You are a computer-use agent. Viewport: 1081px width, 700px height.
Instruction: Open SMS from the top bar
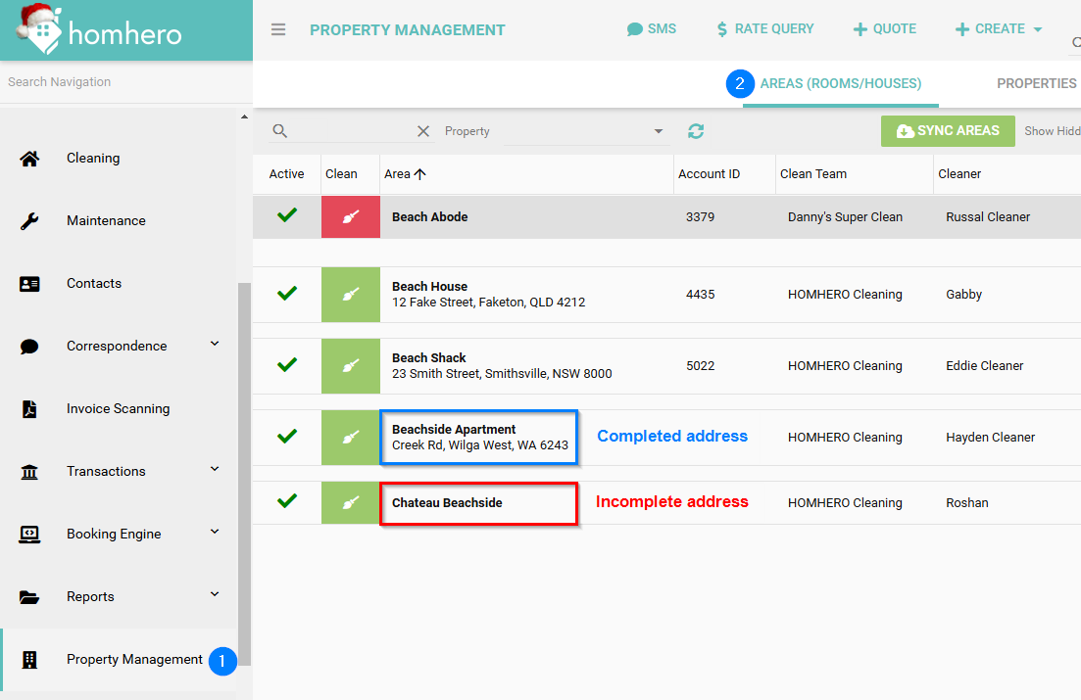(652, 29)
